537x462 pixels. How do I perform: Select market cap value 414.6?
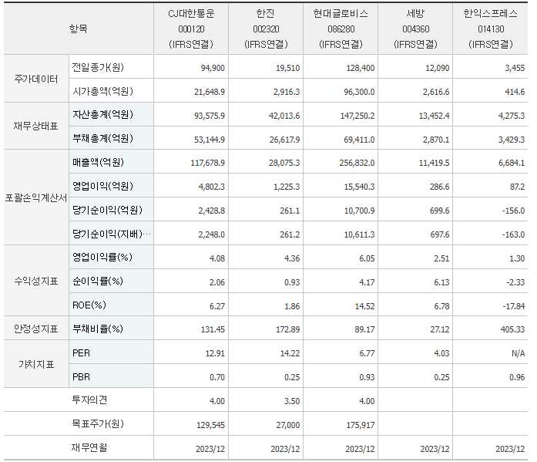(x=515, y=92)
